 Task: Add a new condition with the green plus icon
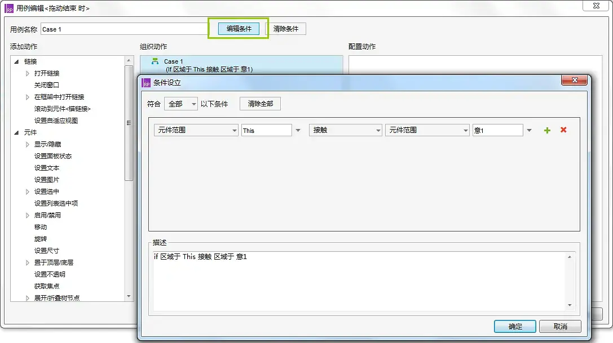tap(546, 130)
